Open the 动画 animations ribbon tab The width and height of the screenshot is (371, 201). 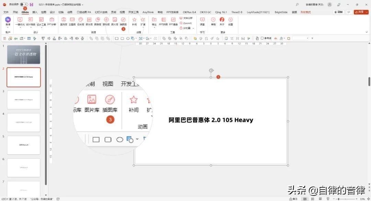click(70, 11)
